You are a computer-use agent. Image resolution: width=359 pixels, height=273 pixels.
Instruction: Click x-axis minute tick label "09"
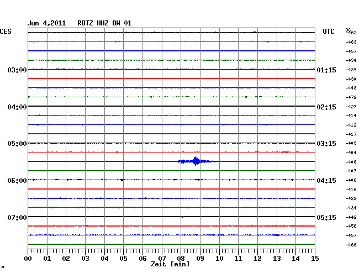click(x=200, y=259)
